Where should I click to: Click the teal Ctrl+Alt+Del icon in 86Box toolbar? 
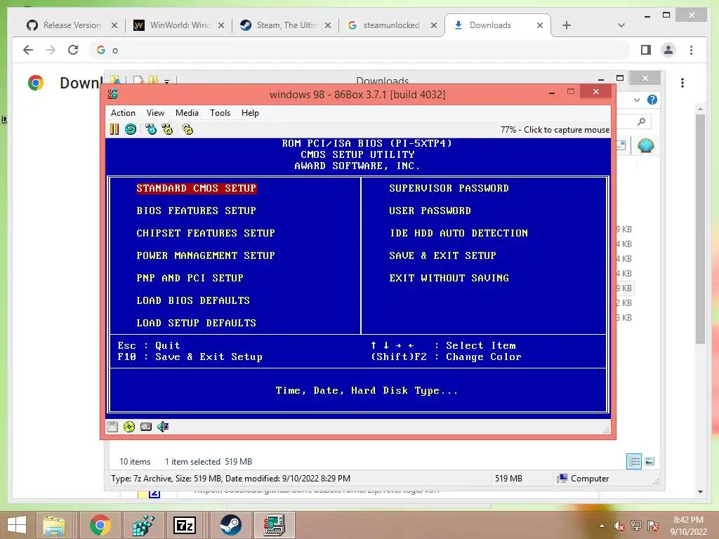[x=151, y=129]
